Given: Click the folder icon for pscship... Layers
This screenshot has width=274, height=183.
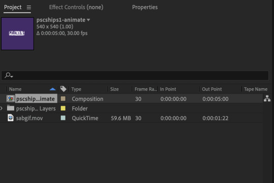Looking at the screenshot, I should (11, 108).
